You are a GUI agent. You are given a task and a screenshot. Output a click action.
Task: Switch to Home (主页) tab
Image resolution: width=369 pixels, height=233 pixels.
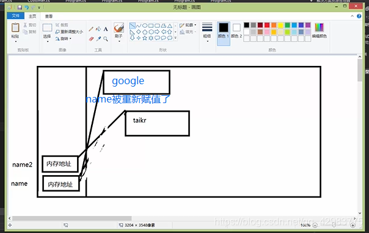point(32,16)
